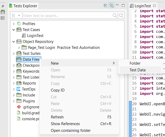Screen dimensions: 165x137
Task: Click the Include folder icon
Action: (x=19, y=95)
